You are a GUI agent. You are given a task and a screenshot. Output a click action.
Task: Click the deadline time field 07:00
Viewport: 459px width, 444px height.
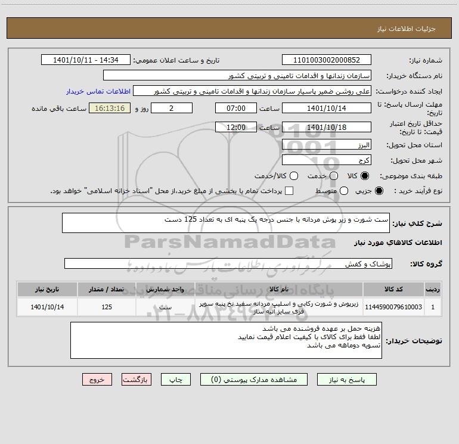[x=236, y=108]
